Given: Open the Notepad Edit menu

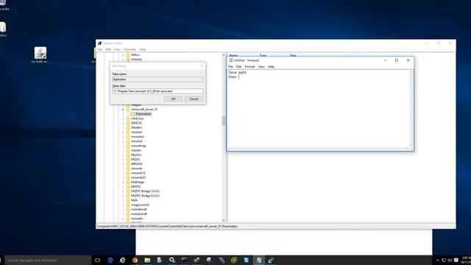Looking at the screenshot, I should point(238,67).
